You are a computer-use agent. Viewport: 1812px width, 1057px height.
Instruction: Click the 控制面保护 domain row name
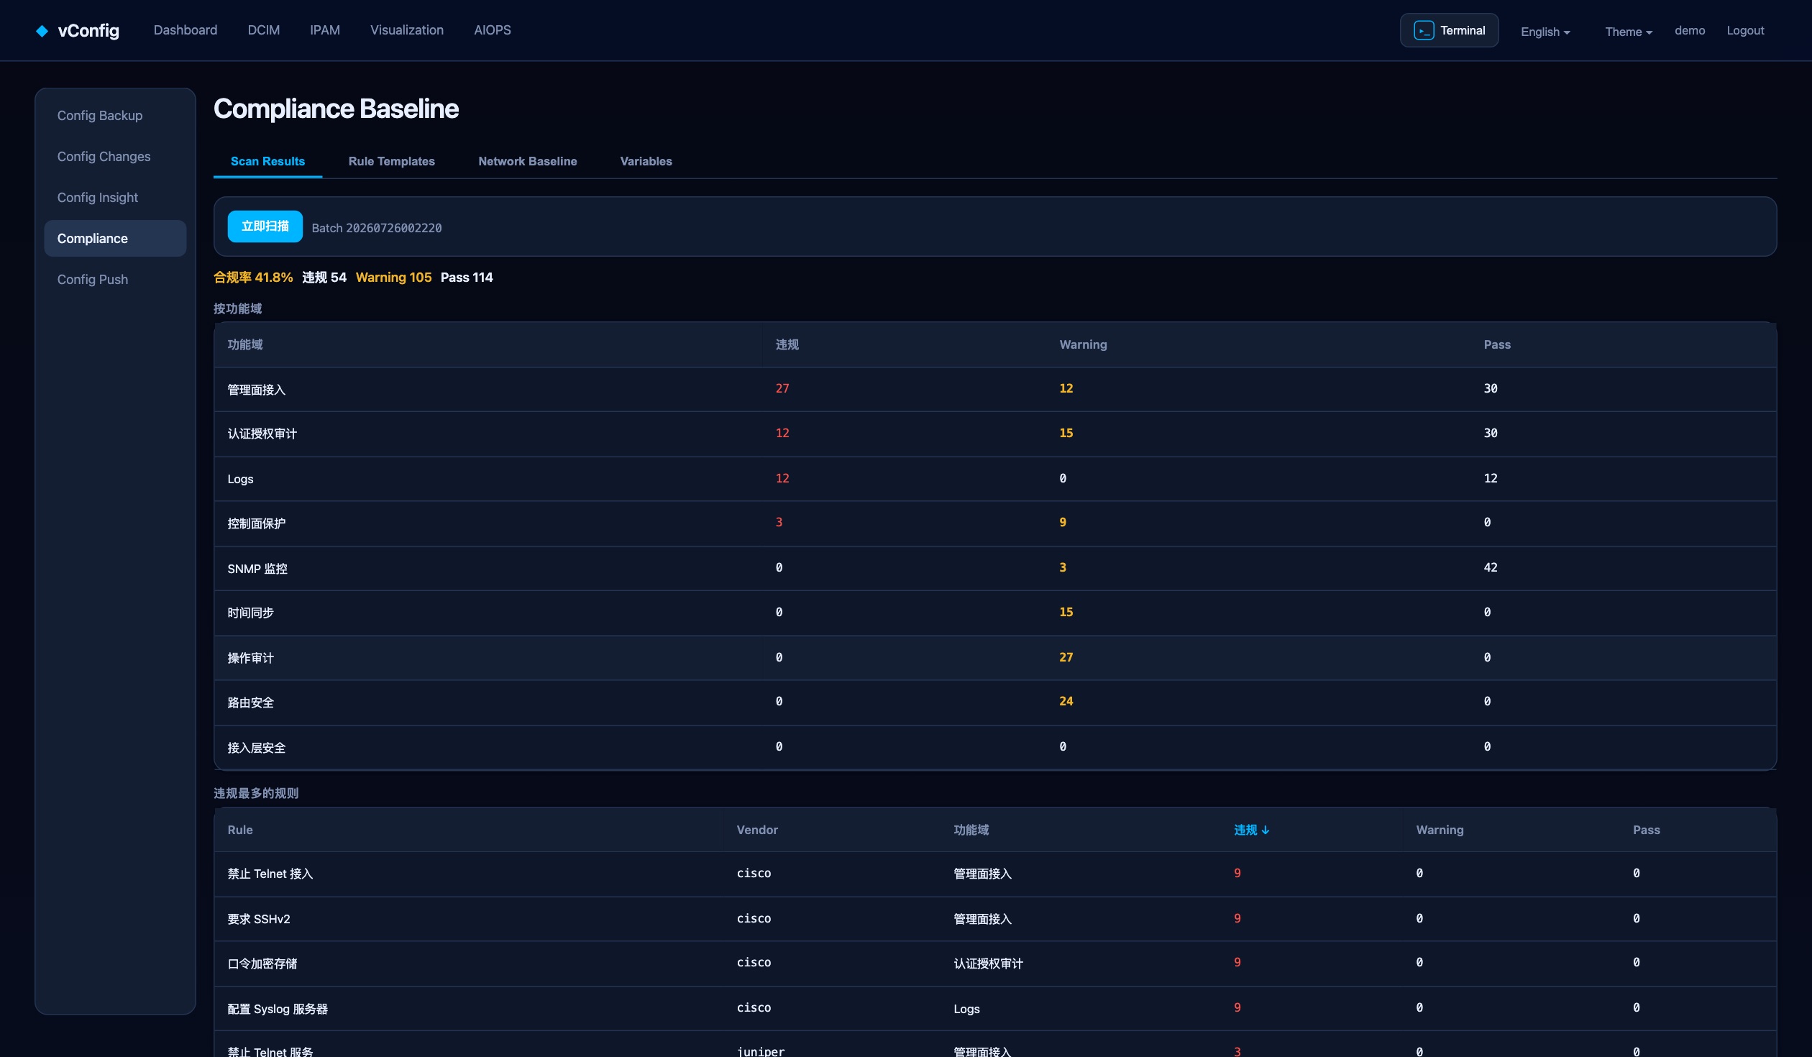[x=256, y=523]
